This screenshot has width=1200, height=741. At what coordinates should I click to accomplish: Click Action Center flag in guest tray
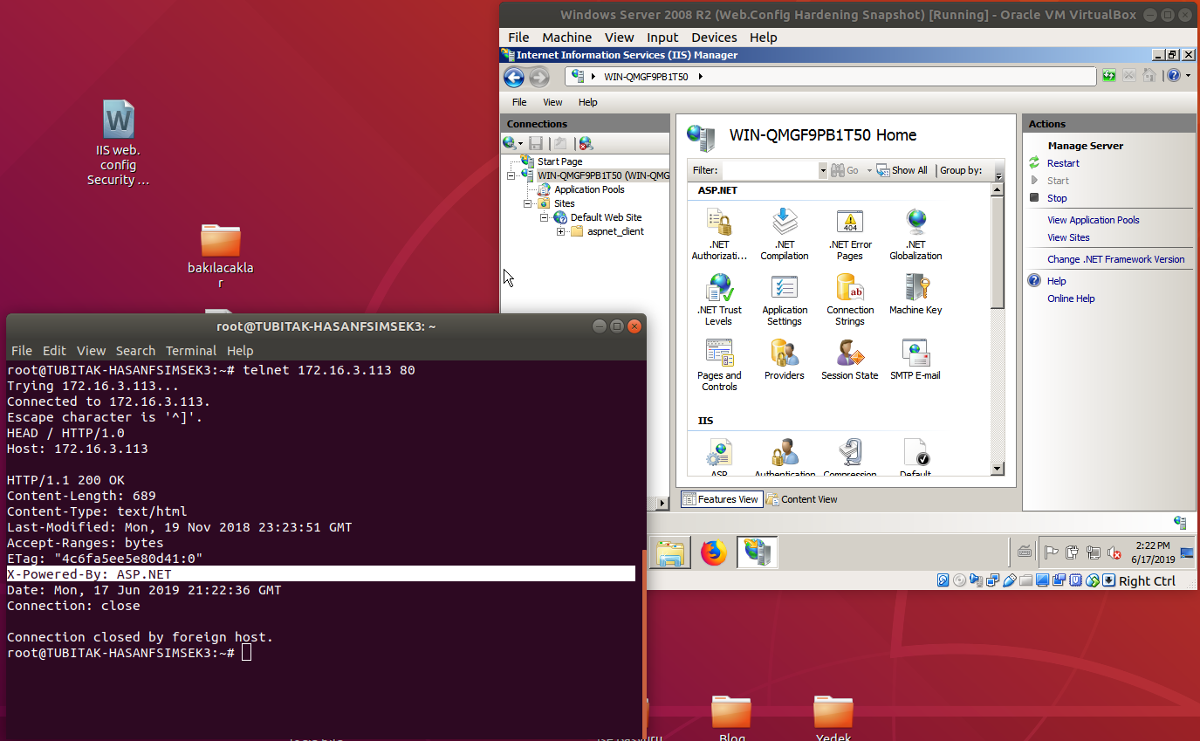1052,552
